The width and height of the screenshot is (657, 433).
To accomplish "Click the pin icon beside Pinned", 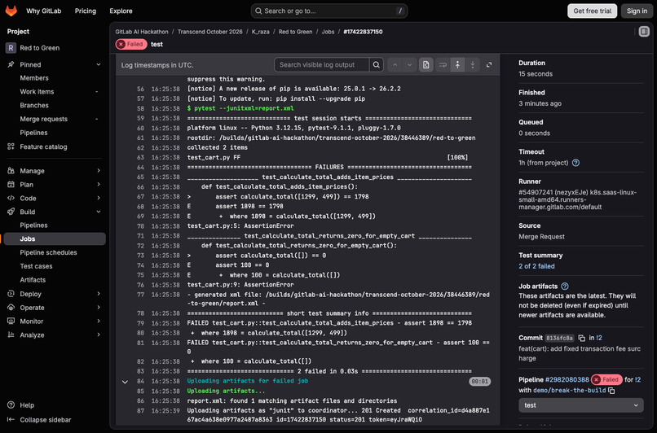I will [x=11, y=64].
